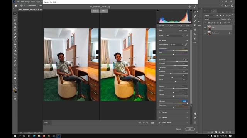The width and height of the screenshot is (247, 138).
Task: Open Camera Raw preferences gear icon
Action: (189, 7)
